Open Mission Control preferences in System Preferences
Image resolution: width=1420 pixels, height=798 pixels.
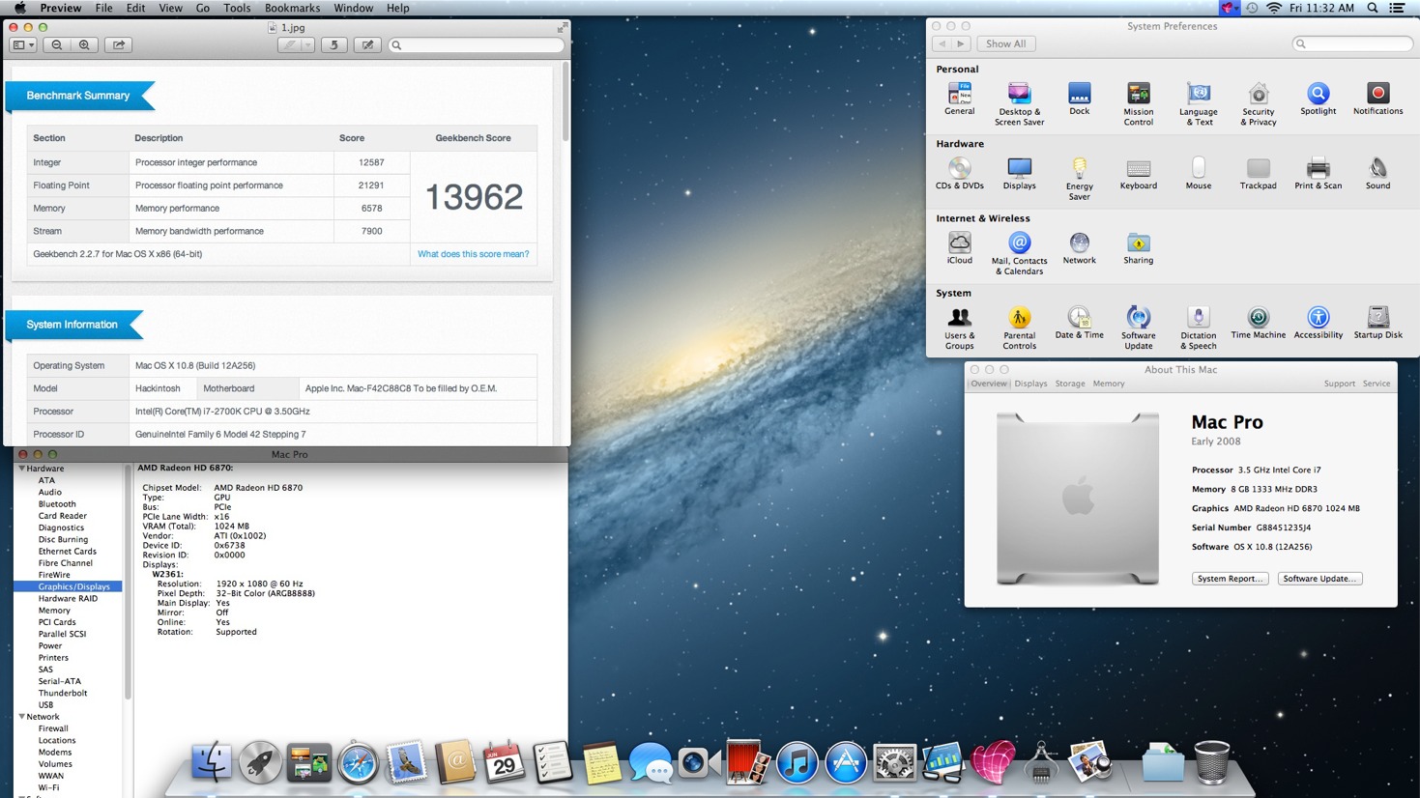[x=1138, y=104]
